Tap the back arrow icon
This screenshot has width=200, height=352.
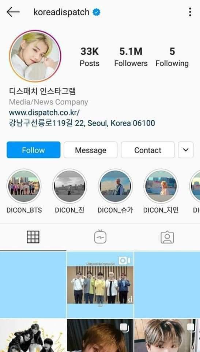point(13,12)
